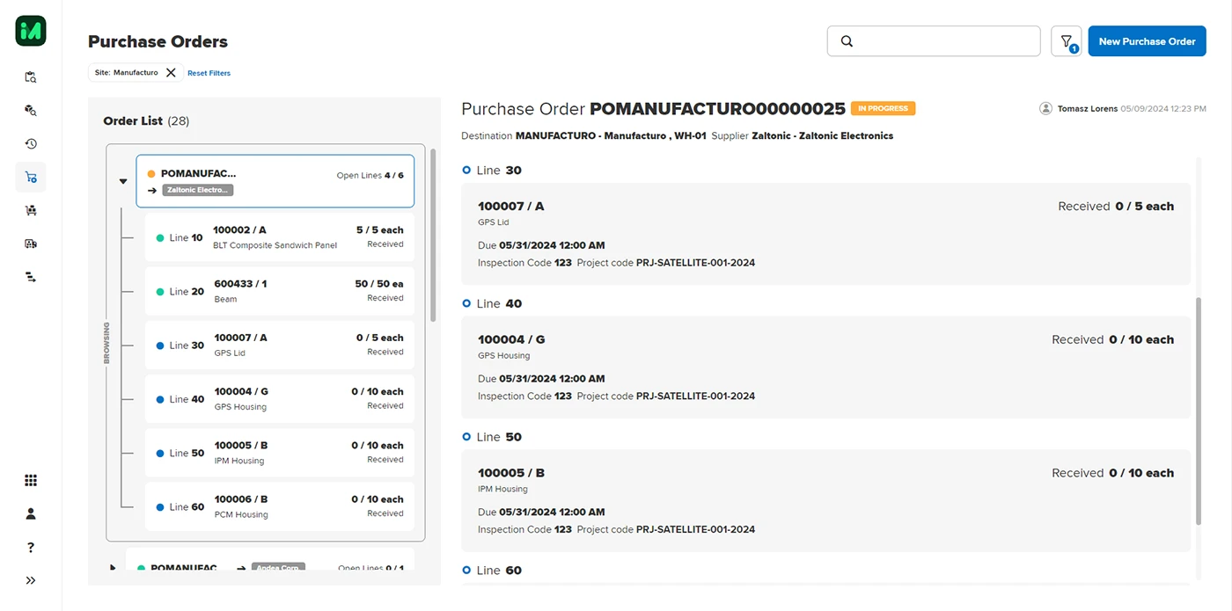Screen dimensions: 1232x611
Task: Open the clipboard search icon in sidebar
Action: [x=31, y=77]
